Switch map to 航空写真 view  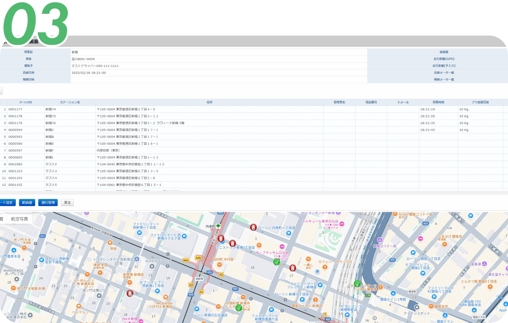tap(20, 219)
